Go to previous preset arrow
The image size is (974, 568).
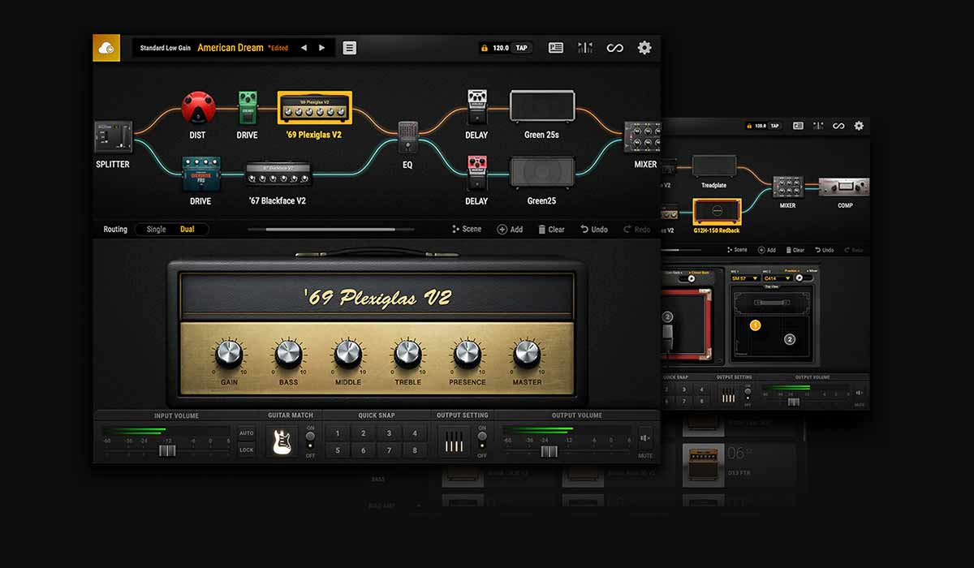click(304, 48)
